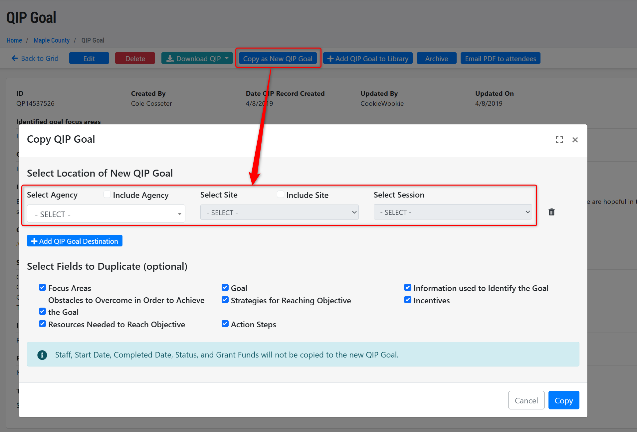Click the 'CookieWookie' updated-by name
The image size is (637, 432).
[x=382, y=103]
